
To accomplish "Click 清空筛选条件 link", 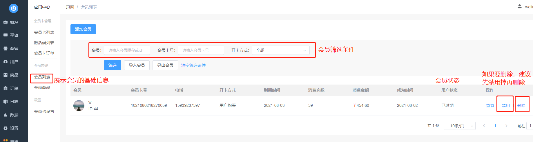I will click(x=193, y=65).
